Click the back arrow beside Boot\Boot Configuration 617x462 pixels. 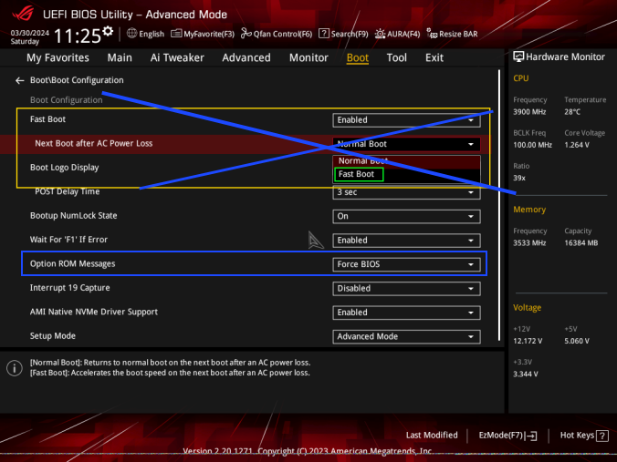[x=20, y=80]
